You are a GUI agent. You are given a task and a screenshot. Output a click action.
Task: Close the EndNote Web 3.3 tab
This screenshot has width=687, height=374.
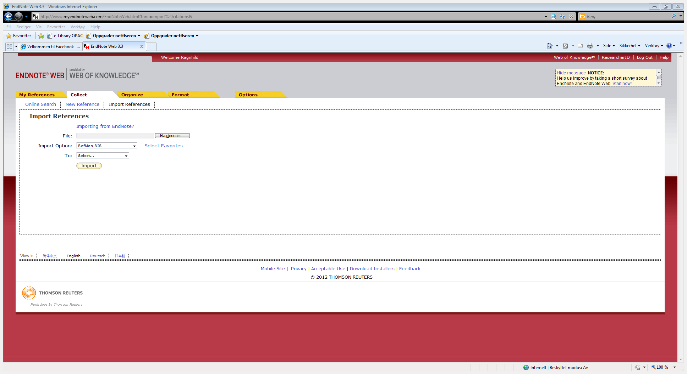142,46
